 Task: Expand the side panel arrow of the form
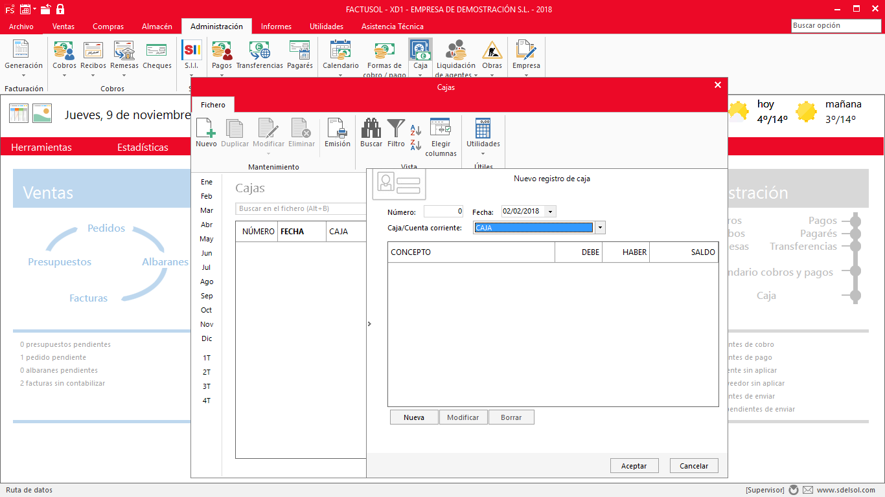369,324
